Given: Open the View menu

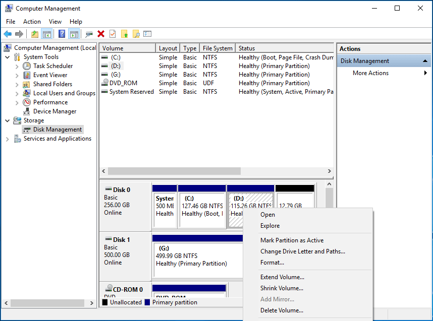Looking at the screenshot, I should point(55,22).
